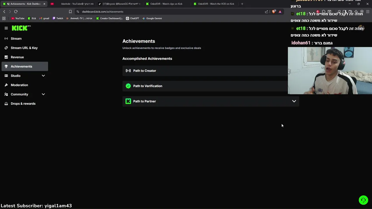
Task: Open Drops & rewards section
Action: [25, 104]
